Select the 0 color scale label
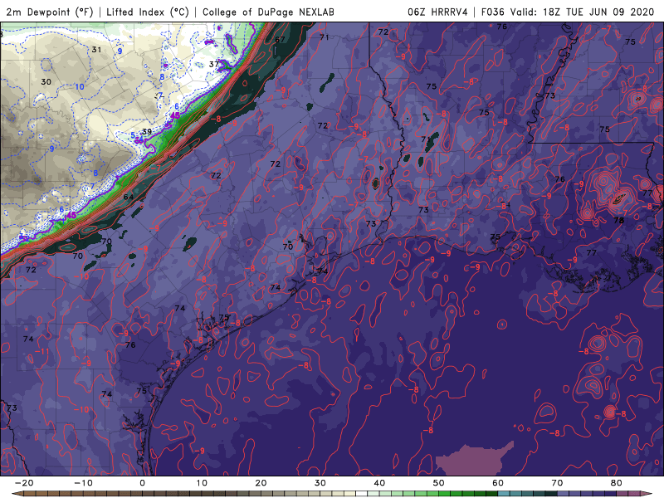 [x=142, y=483]
